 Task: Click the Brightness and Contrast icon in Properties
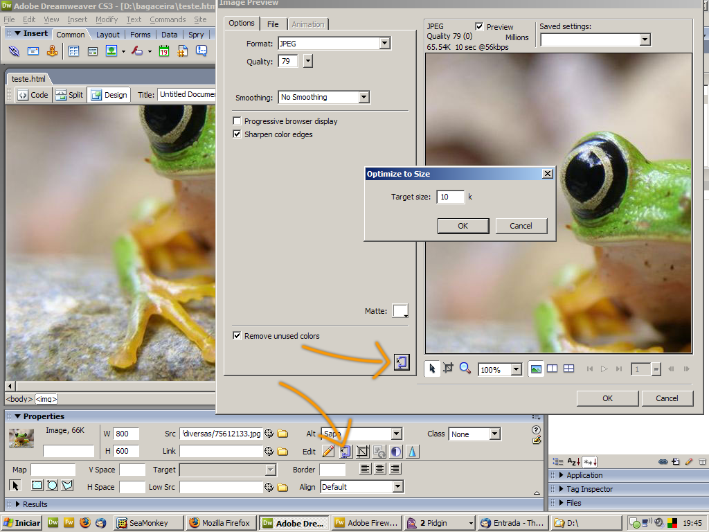pos(396,451)
